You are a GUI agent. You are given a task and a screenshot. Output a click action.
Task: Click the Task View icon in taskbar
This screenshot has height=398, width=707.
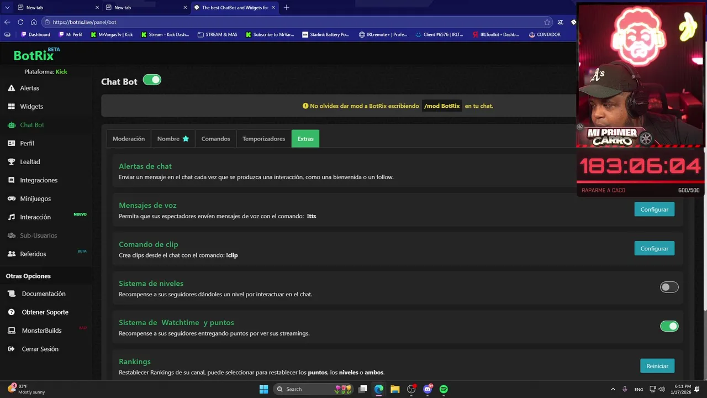click(363, 389)
